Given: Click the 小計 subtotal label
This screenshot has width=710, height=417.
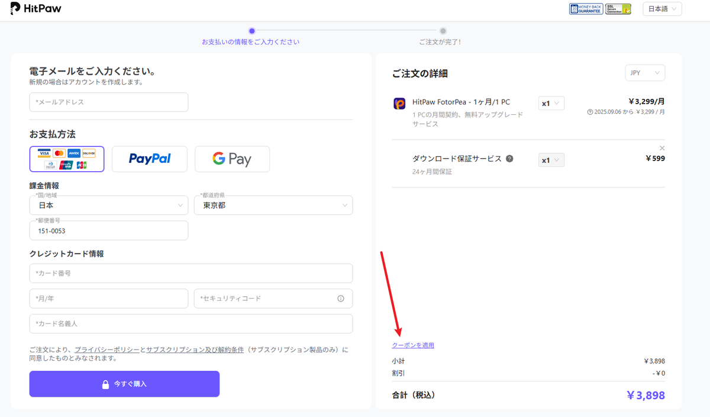Looking at the screenshot, I should pyautogui.click(x=398, y=361).
